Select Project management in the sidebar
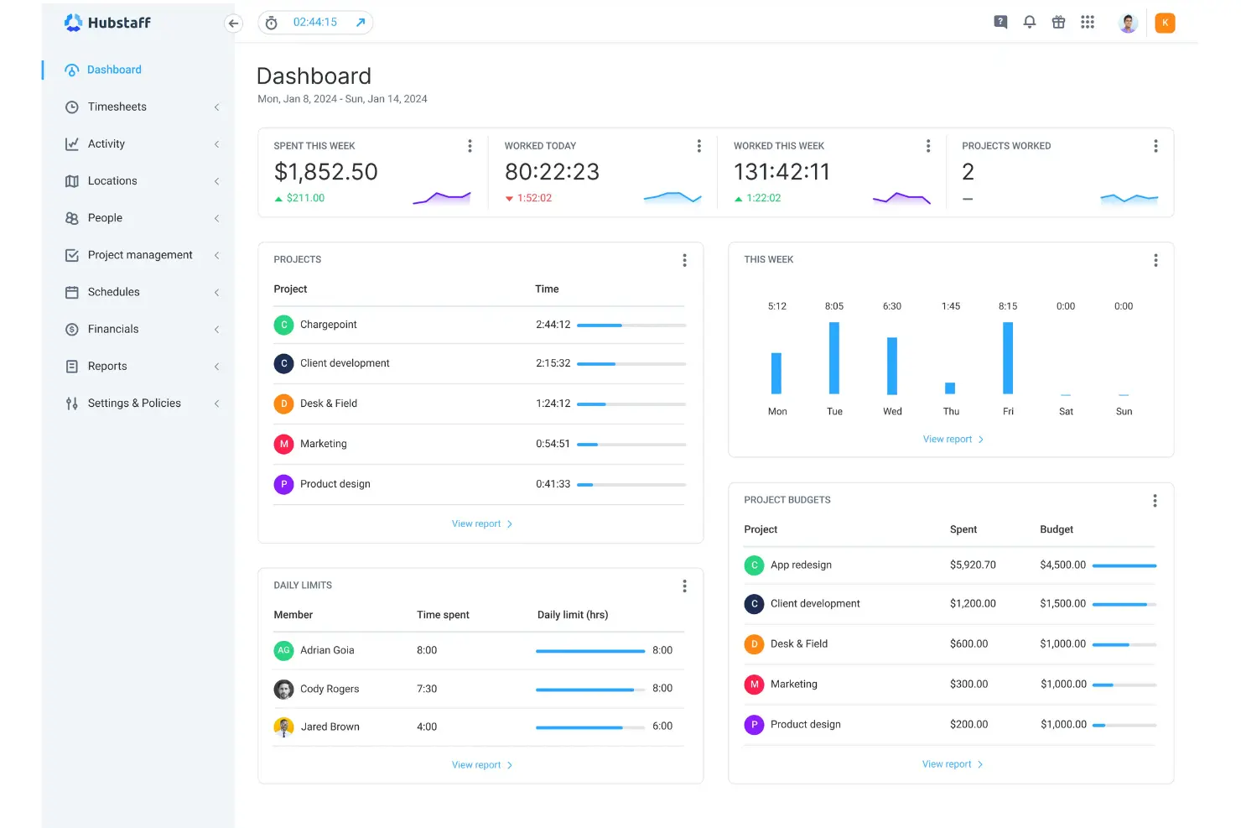 tap(139, 254)
